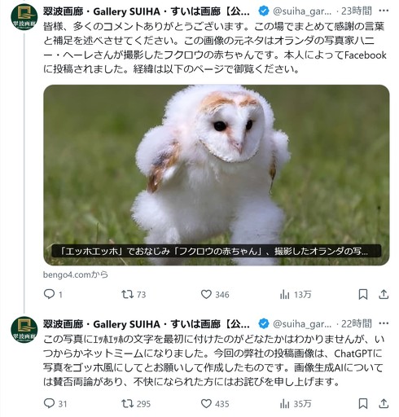View analytics for the 35万 views post
Image resolution: width=399 pixels, height=417 pixels.
tap(295, 404)
